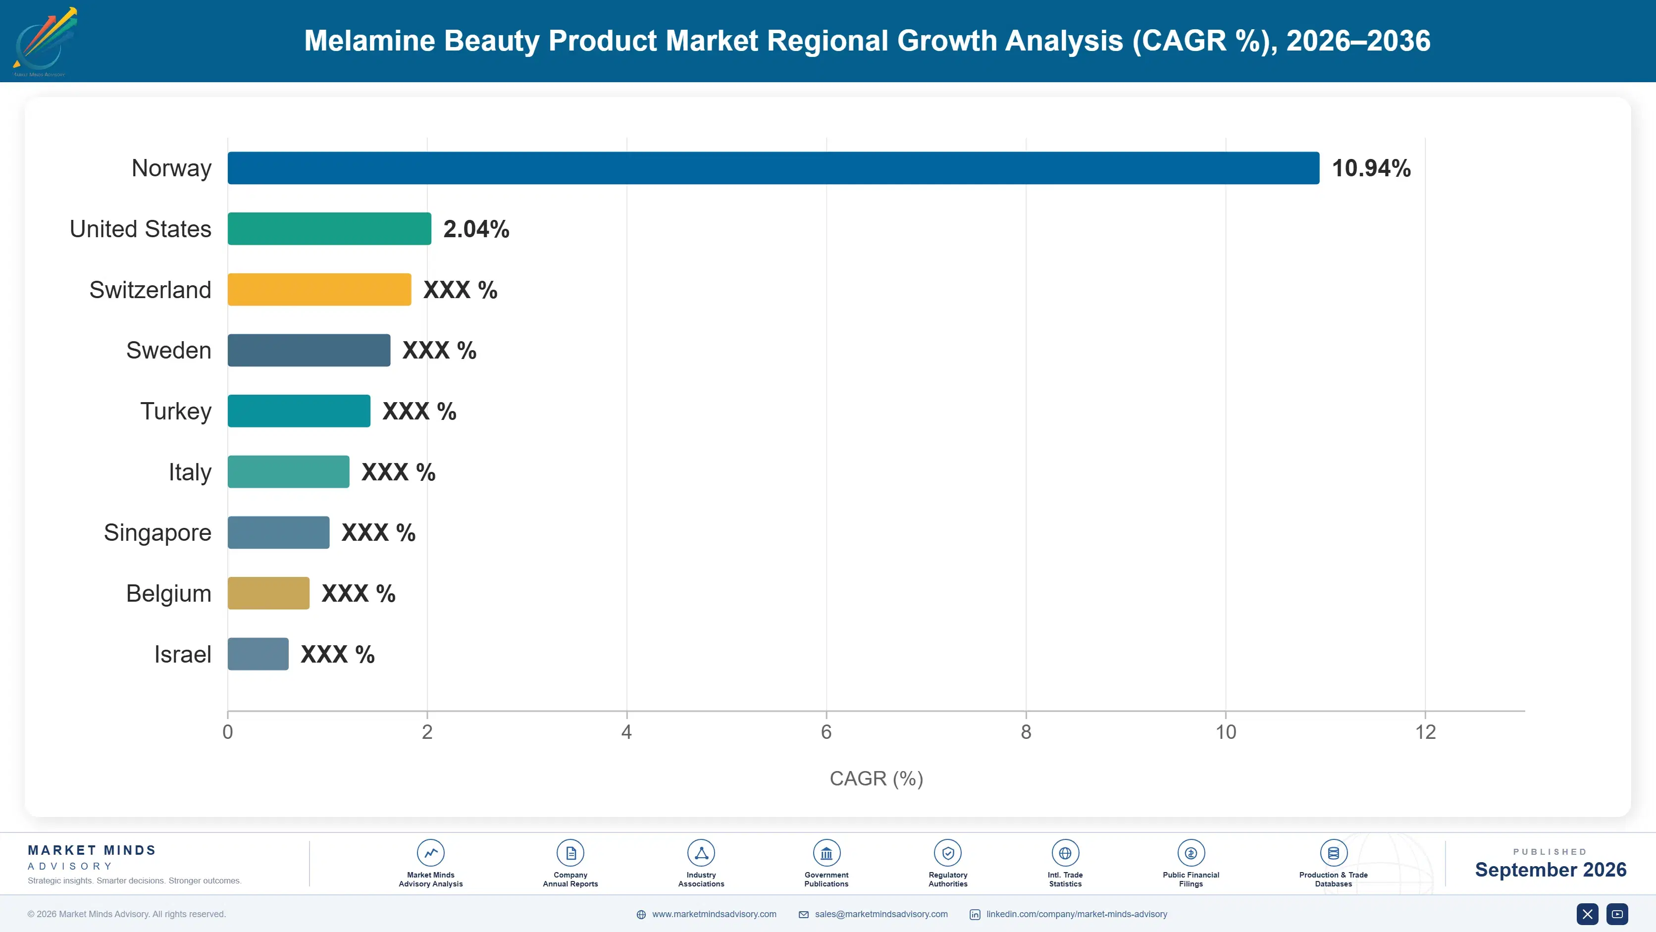This screenshot has height=932, width=1656.
Task: Click the Turkey teal bar
Action: click(299, 411)
